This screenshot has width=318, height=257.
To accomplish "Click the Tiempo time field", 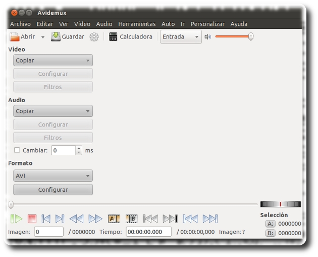I will click(x=149, y=232).
